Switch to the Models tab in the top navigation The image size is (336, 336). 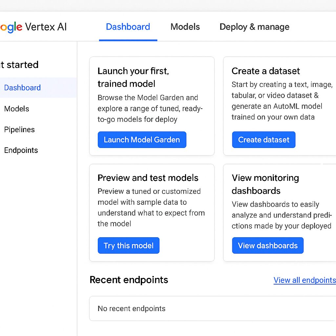point(185,27)
